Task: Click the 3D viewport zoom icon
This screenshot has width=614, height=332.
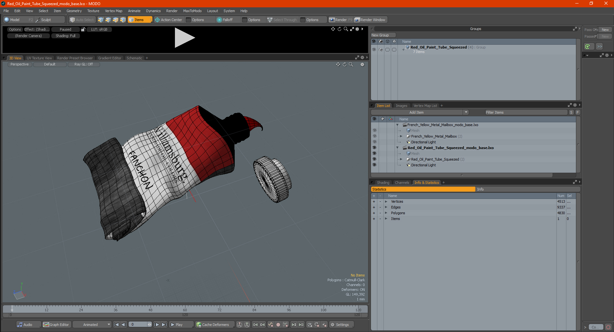Action: click(x=351, y=64)
